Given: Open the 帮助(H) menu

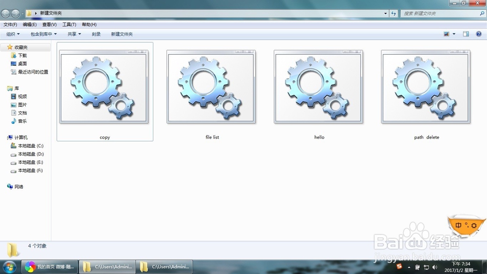Looking at the screenshot, I should (x=89, y=24).
